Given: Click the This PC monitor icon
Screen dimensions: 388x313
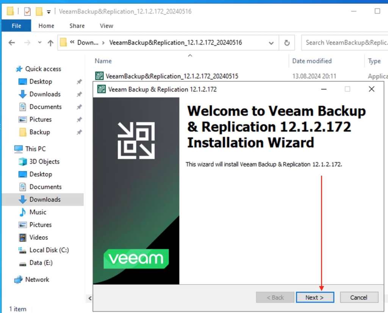Looking at the screenshot, I should point(18,149).
